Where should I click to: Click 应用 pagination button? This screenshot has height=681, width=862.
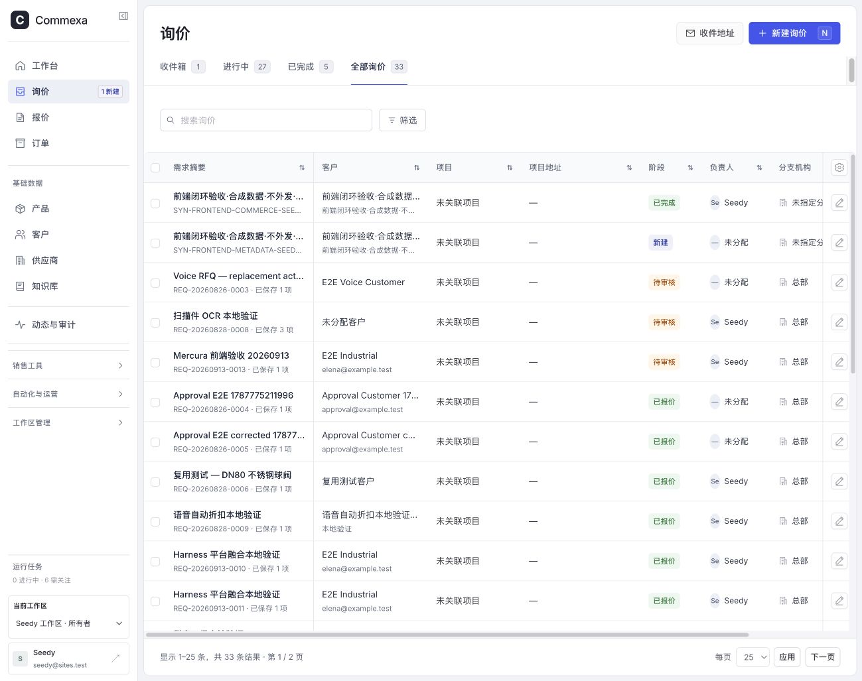pos(787,657)
